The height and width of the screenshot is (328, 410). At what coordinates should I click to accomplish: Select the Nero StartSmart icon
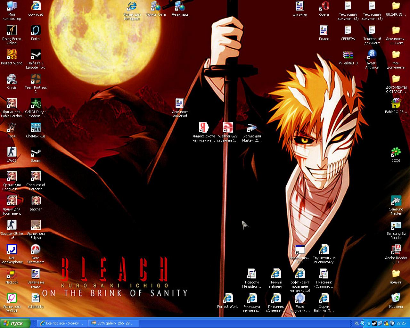pos(36,250)
